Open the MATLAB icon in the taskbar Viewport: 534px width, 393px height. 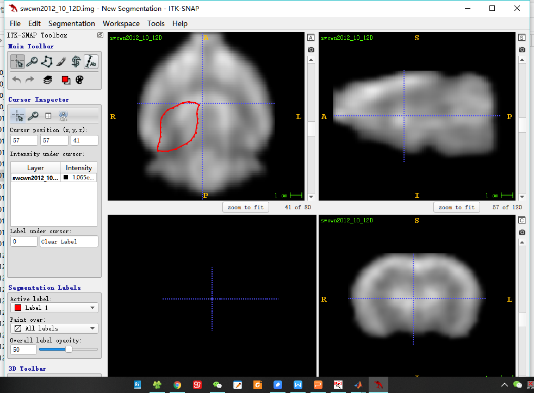(x=358, y=385)
